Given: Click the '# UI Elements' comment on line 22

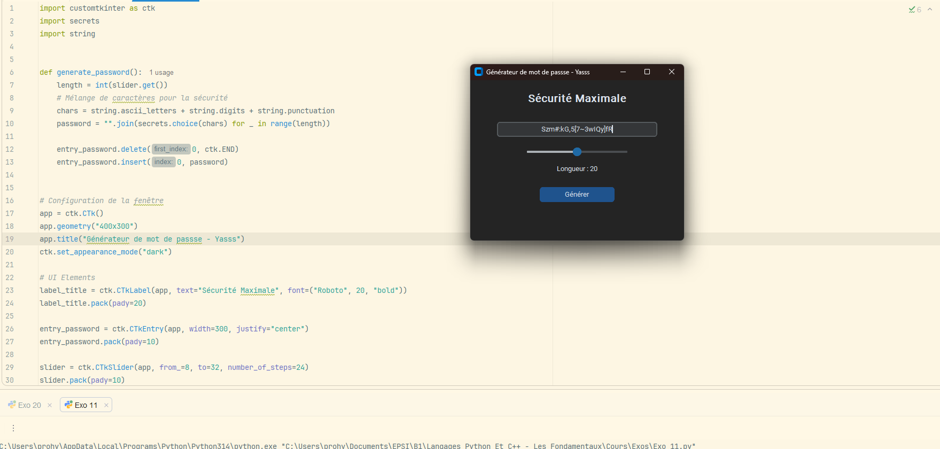Looking at the screenshot, I should [x=67, y=277].
